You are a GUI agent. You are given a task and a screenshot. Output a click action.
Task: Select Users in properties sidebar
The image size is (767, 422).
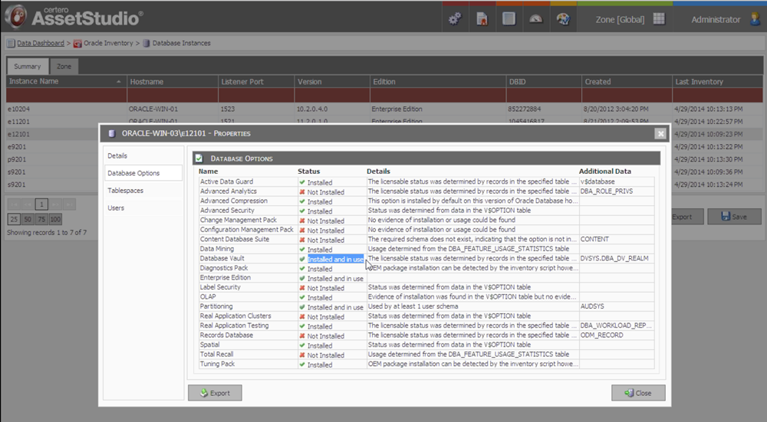pos(116,208)
